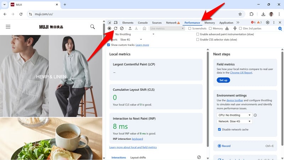Open DevTools settings gear
The width and height of the screenshot is (284, 160).
(268, 22)
